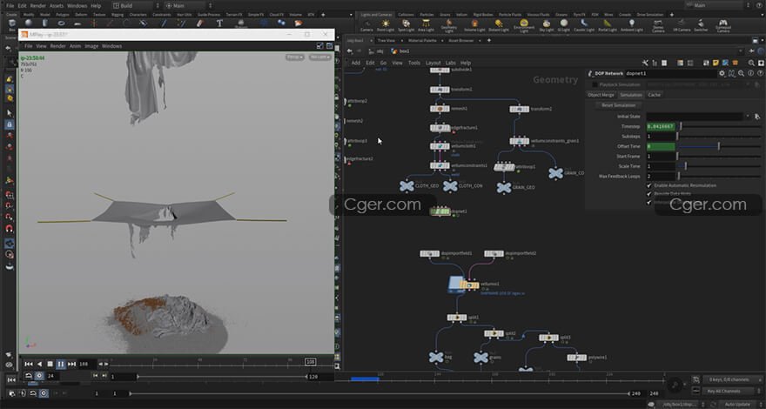Click the Substeps value field
This screenshot has width=766, height=409.
(x=661, y=137)
